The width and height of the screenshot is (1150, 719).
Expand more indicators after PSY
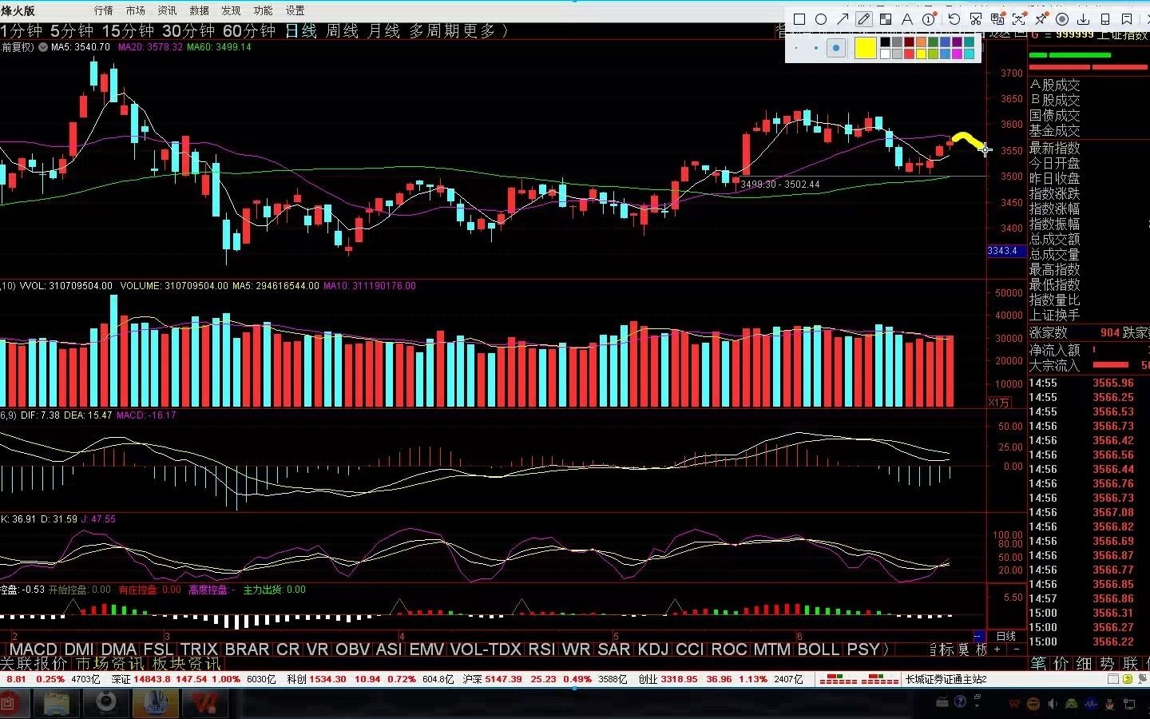point(886,649)
